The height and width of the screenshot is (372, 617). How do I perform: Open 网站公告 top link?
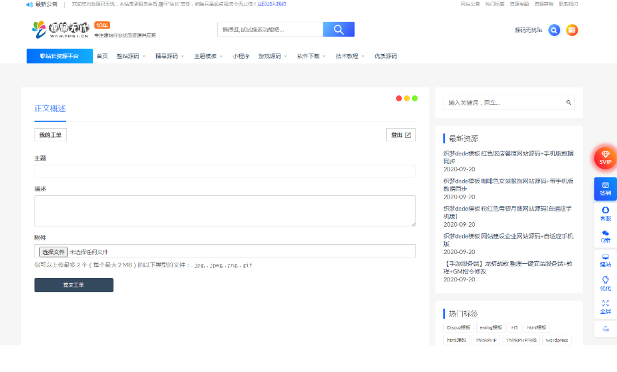tap(470, 4)
